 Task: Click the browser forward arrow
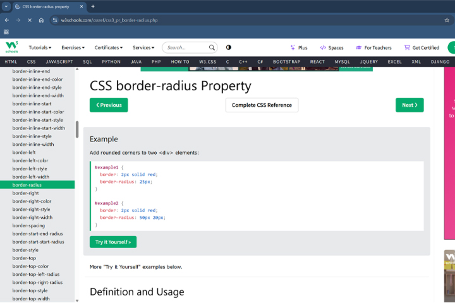(18, 20)
